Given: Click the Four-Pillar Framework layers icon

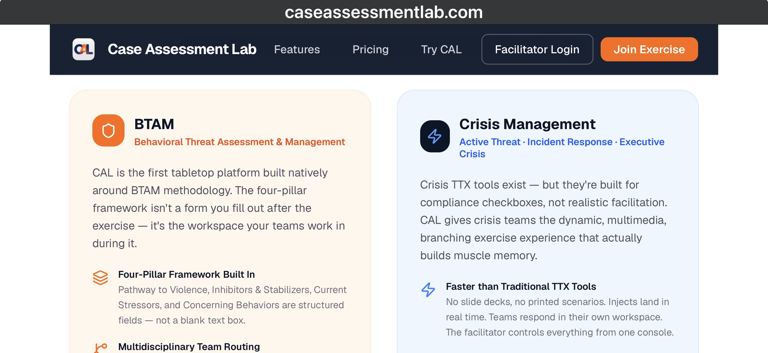Looking at the screenshot, I should (100, 277).
